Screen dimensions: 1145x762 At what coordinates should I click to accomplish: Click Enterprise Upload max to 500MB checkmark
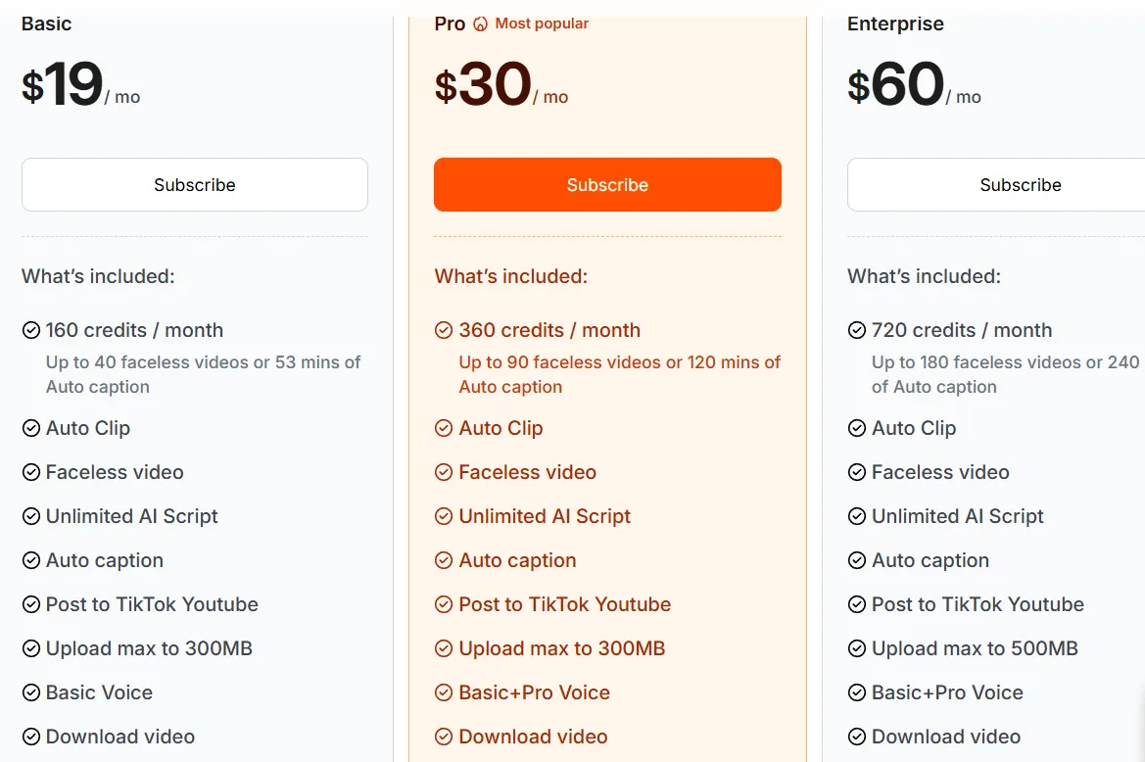tap(857, 648)
